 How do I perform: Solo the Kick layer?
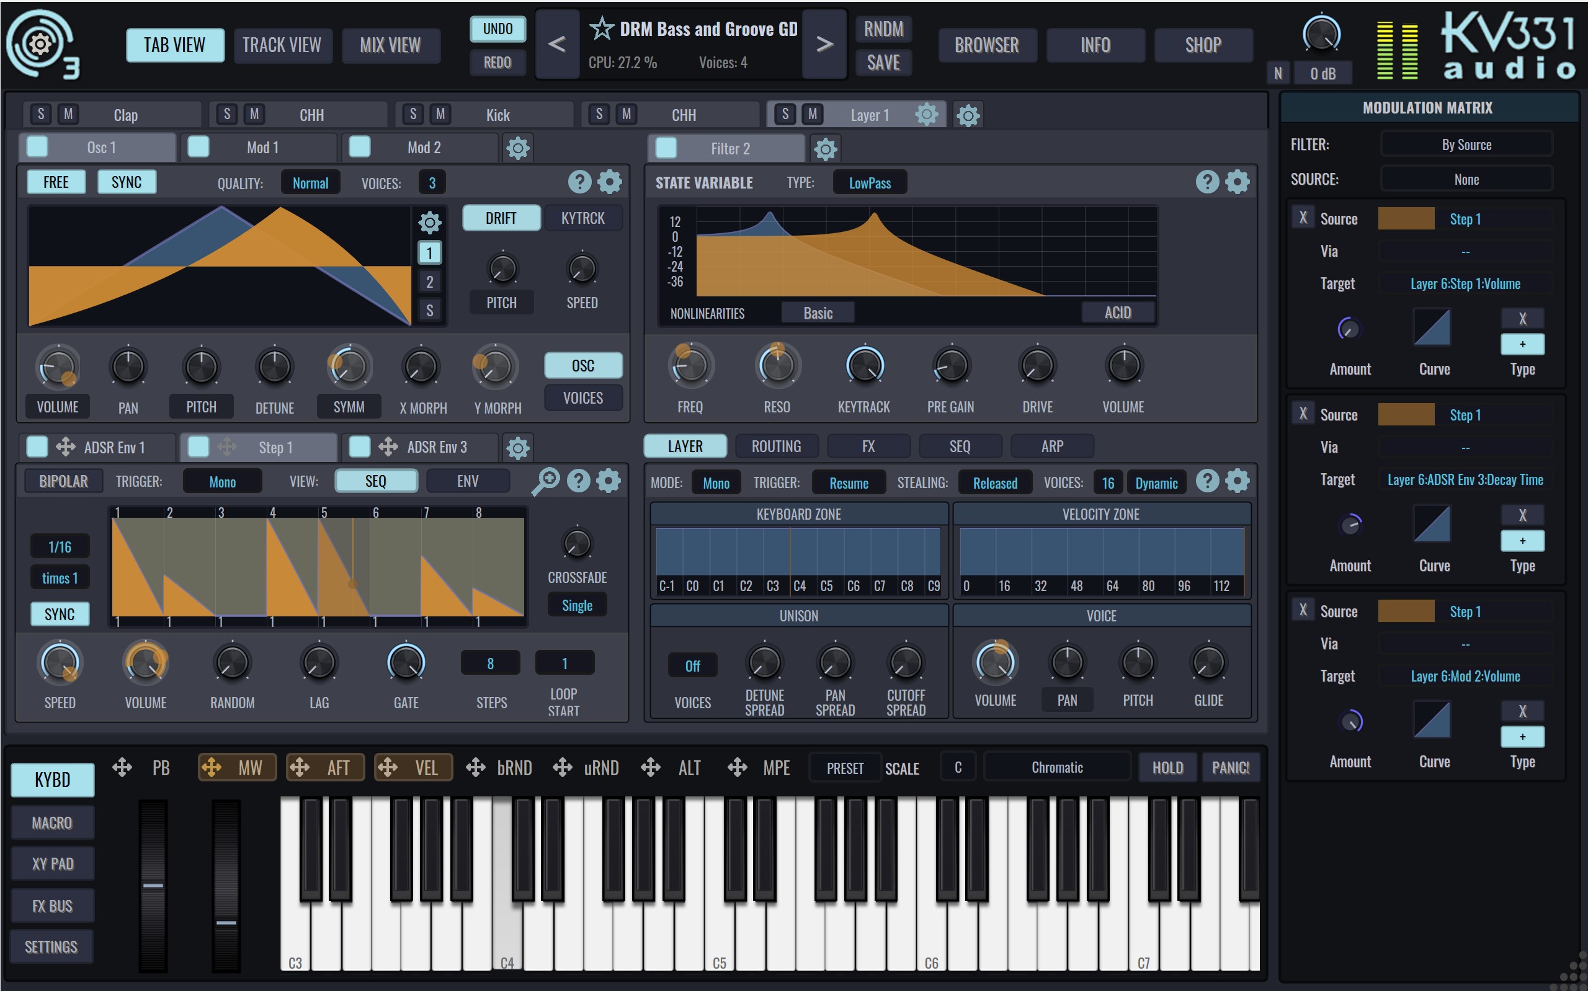point(413,114)
